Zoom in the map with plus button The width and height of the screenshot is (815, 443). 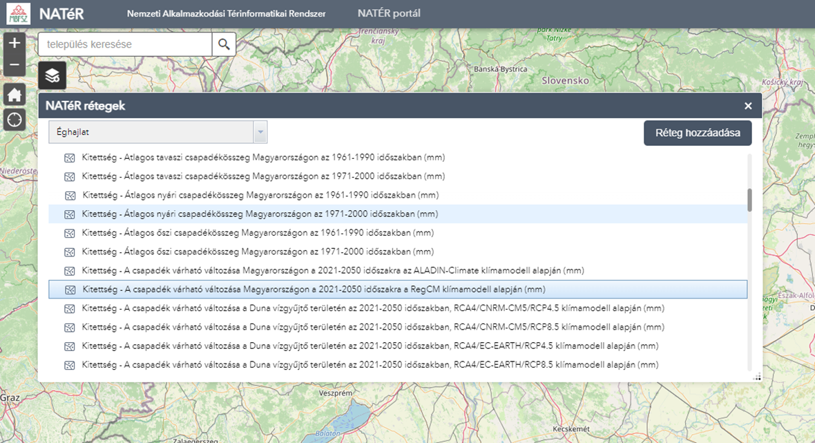(x=15, y=43)
